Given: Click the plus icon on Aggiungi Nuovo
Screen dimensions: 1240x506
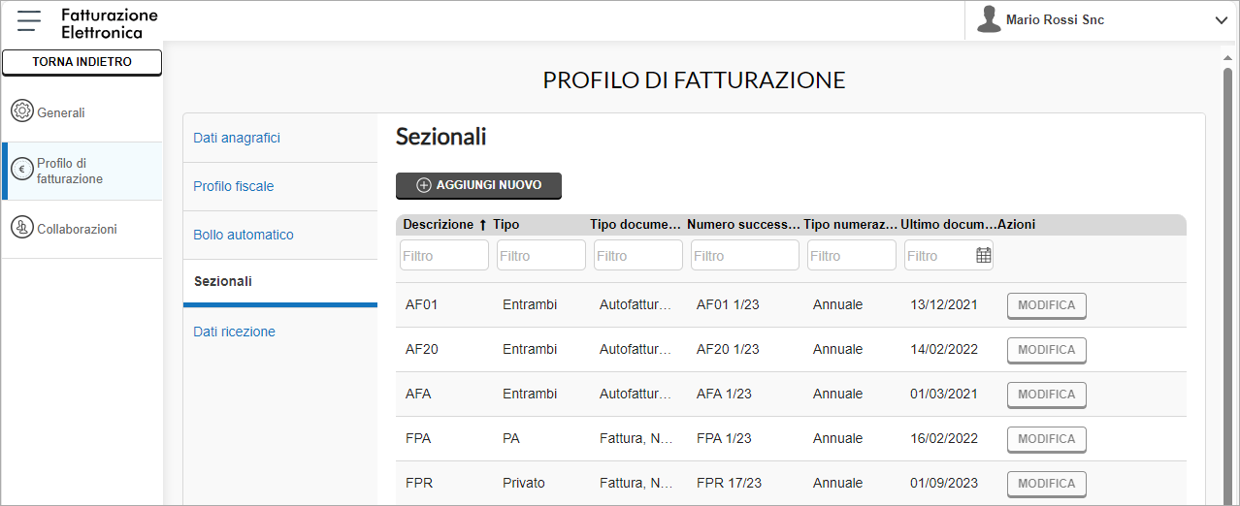Looking at the screenshot, I should 424,185.
